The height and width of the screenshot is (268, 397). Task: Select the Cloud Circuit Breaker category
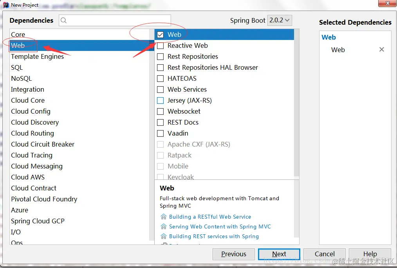pos(79,144)
